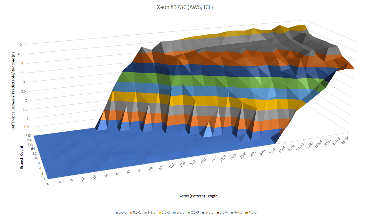Click Array Length axis label 32768
The image size is (370, 219).
(x=336, y=141)
